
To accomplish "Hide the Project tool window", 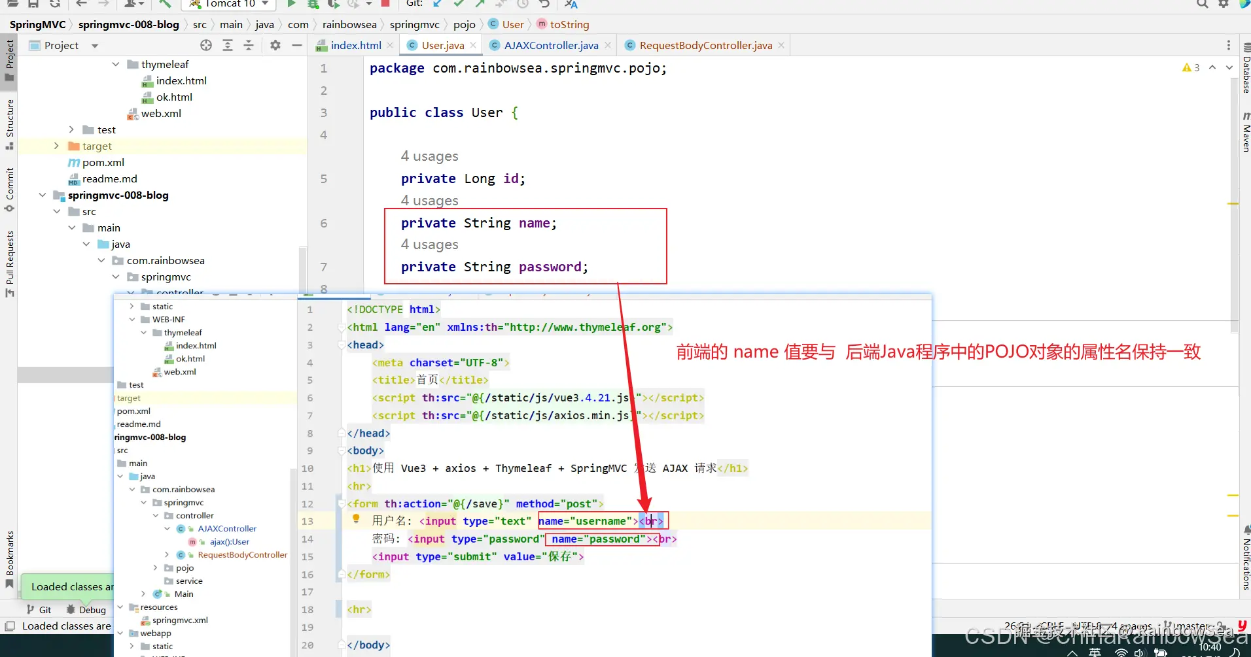I will [x=296, y=45].
